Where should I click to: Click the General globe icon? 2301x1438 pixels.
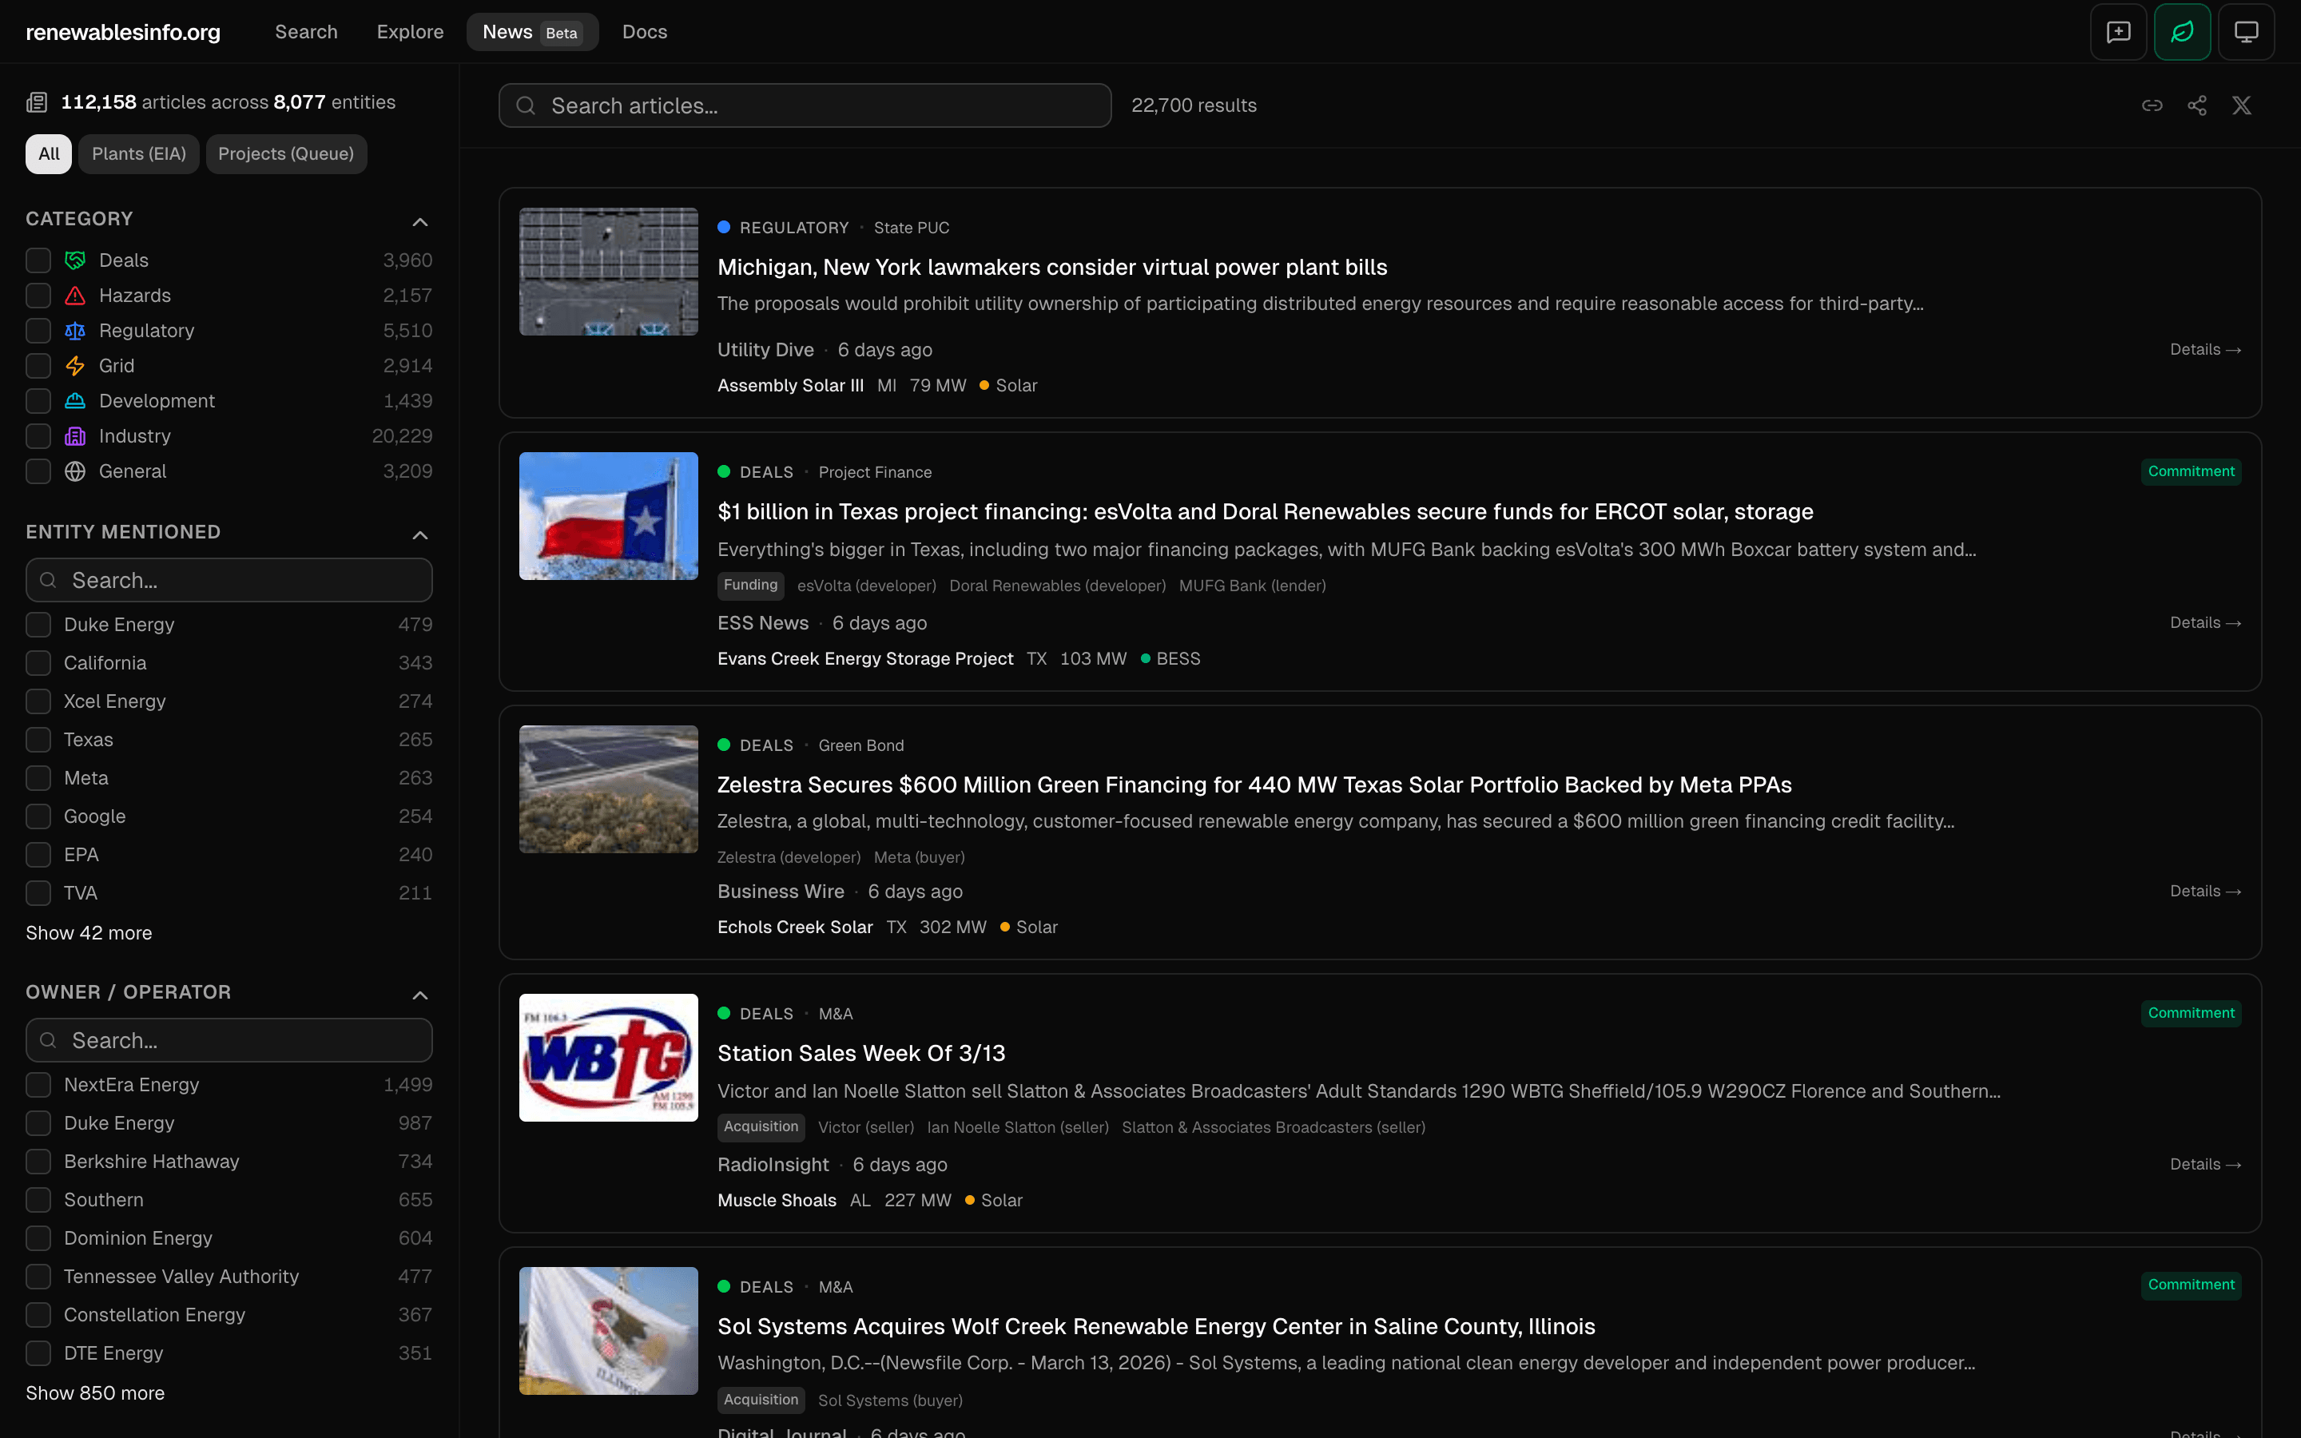click(75, 471)
